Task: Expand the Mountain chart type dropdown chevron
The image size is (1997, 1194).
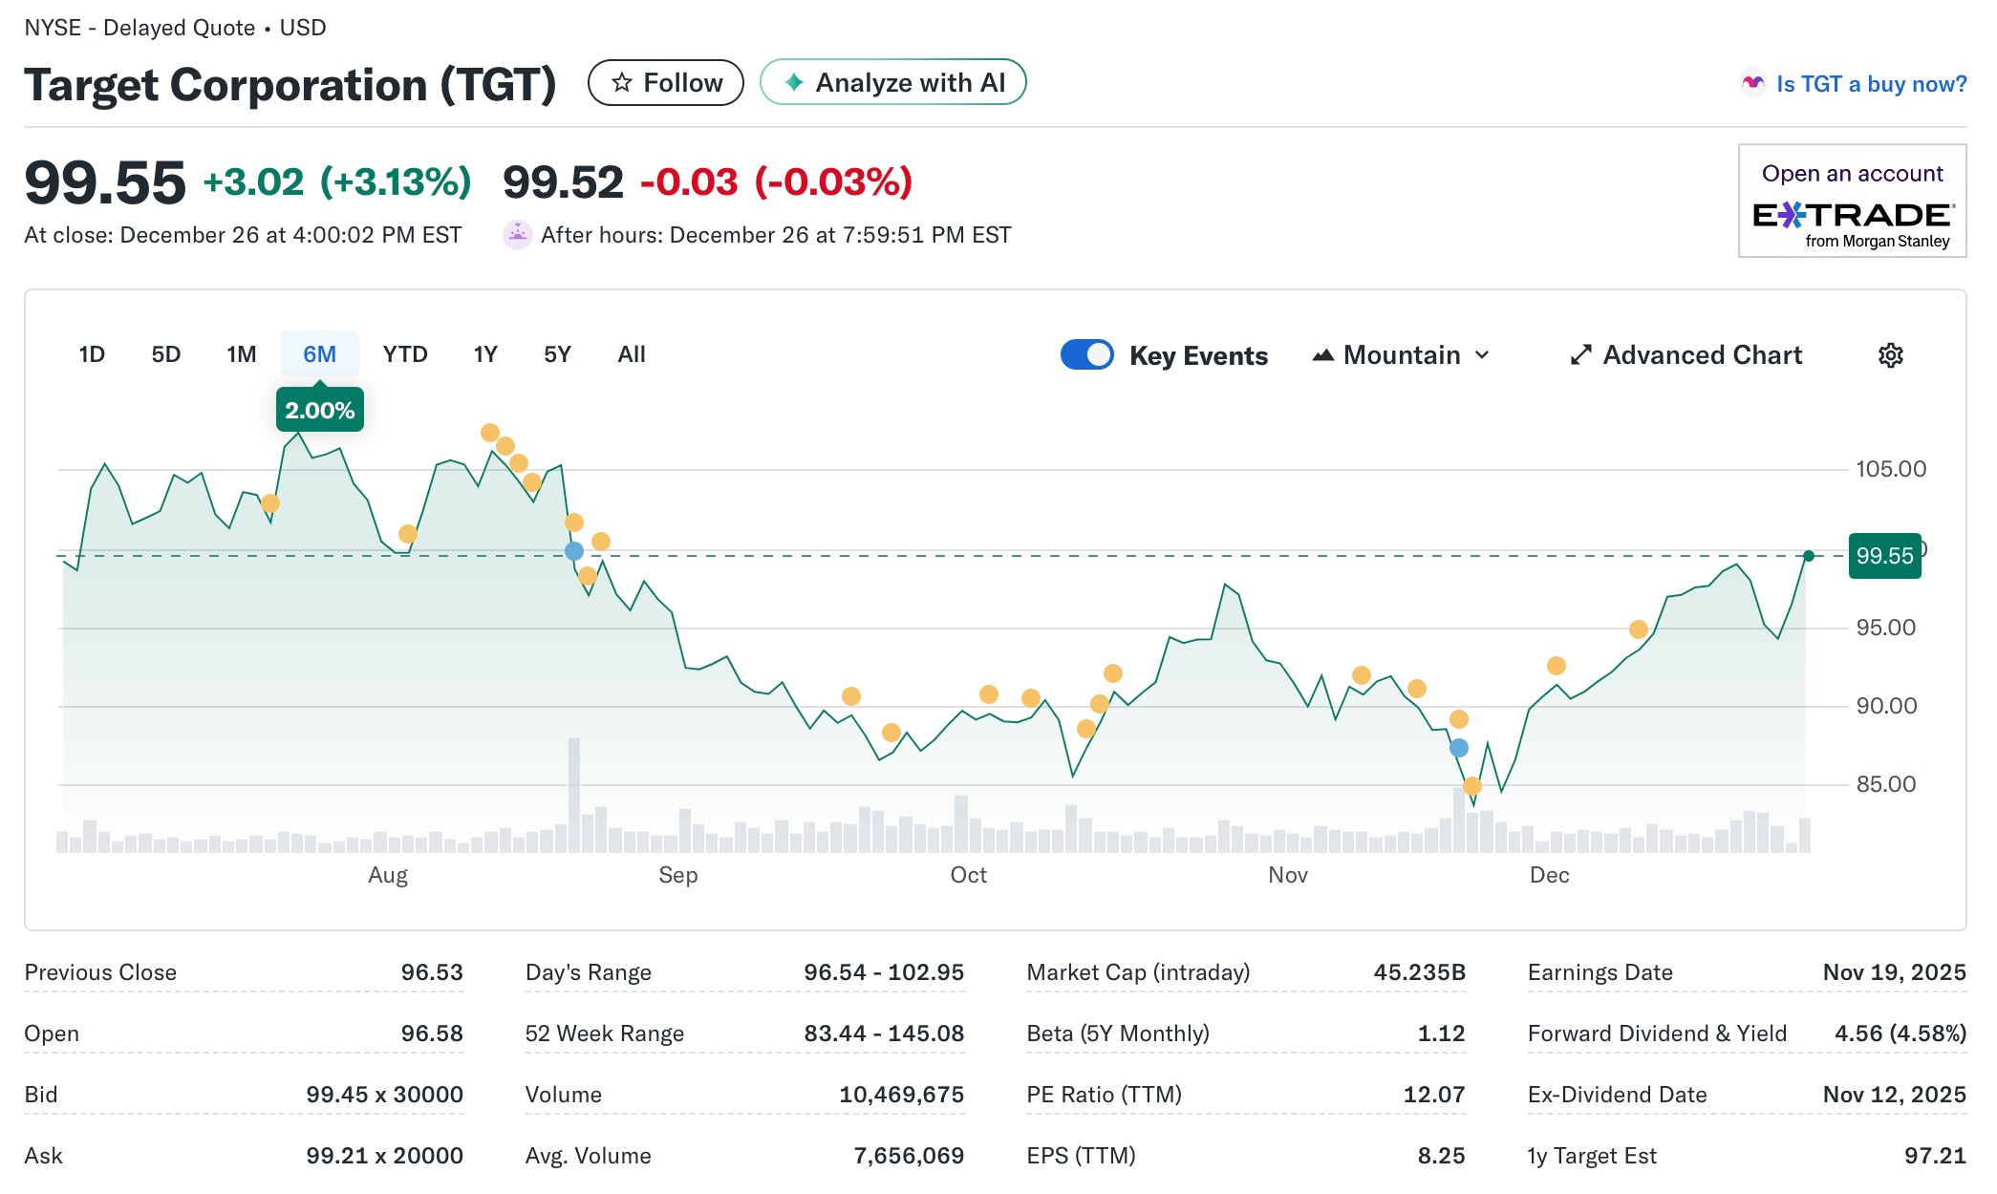Action: [1482, 355]
